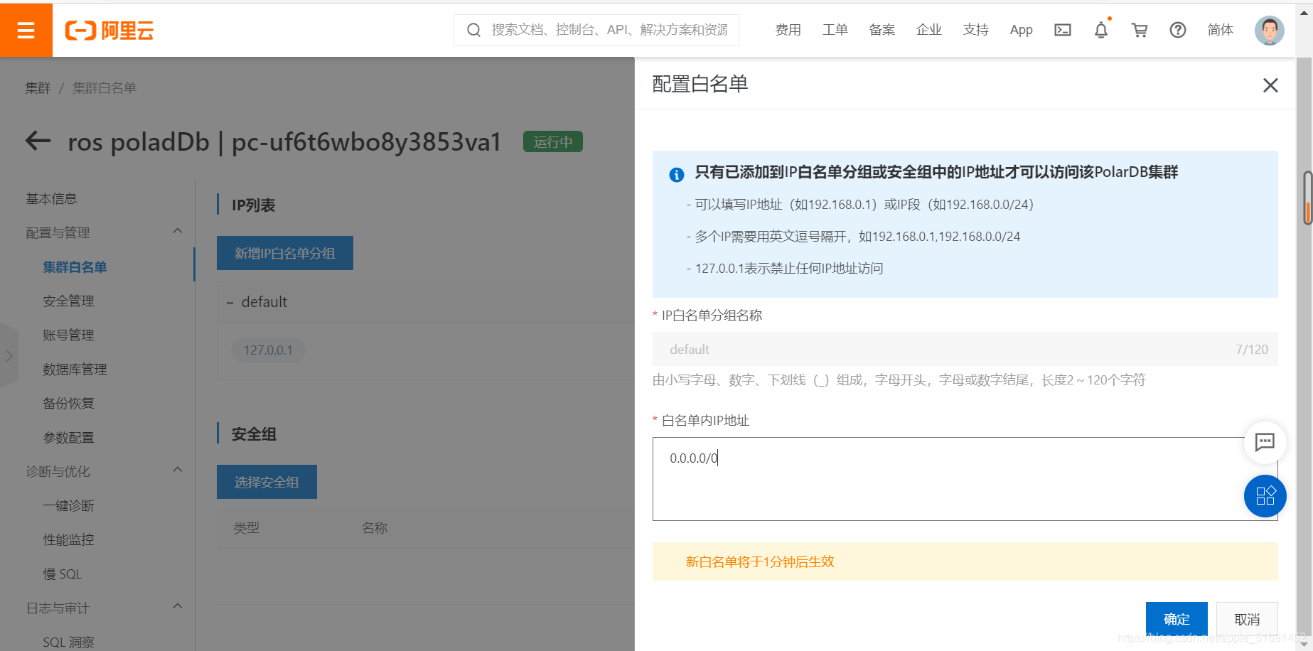Open the notifications bell
This screenshot has width=1313, height=651.
pyautogui.click(x=1101, y=30)
